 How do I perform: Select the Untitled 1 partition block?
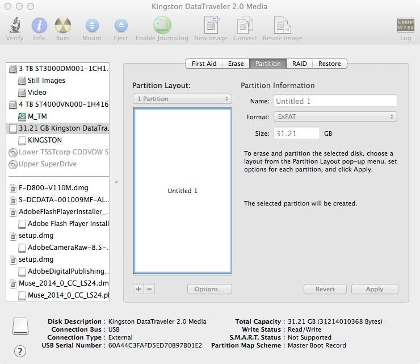tap(182, 191)
